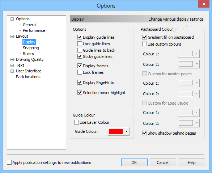Click the User Interface tree label
Screen dimensions: 212x173
(29, 71)
